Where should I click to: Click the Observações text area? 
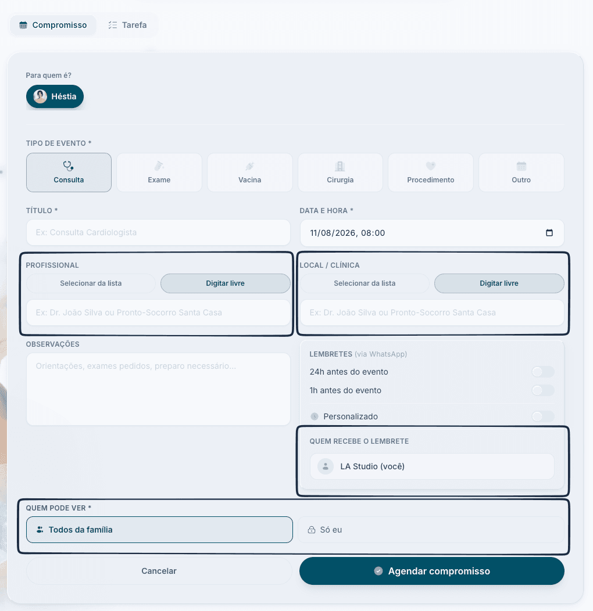pos(158,389)
